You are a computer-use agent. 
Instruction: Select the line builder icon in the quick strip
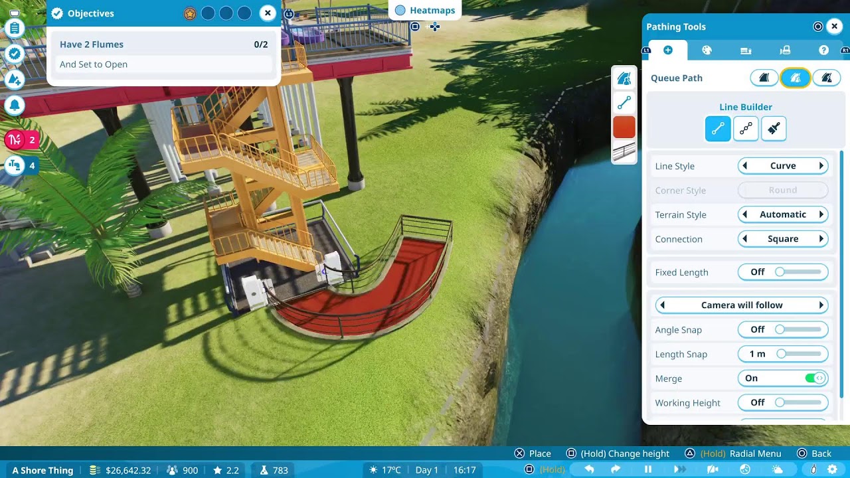(x=624, y=103)
